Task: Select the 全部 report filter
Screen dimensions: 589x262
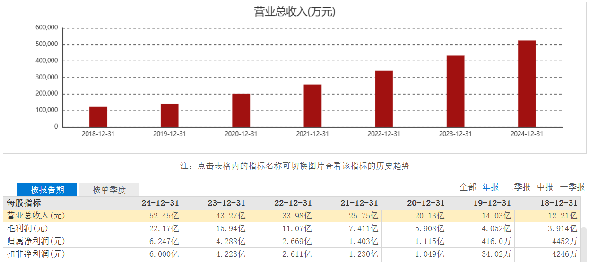Action: point(468,187)
